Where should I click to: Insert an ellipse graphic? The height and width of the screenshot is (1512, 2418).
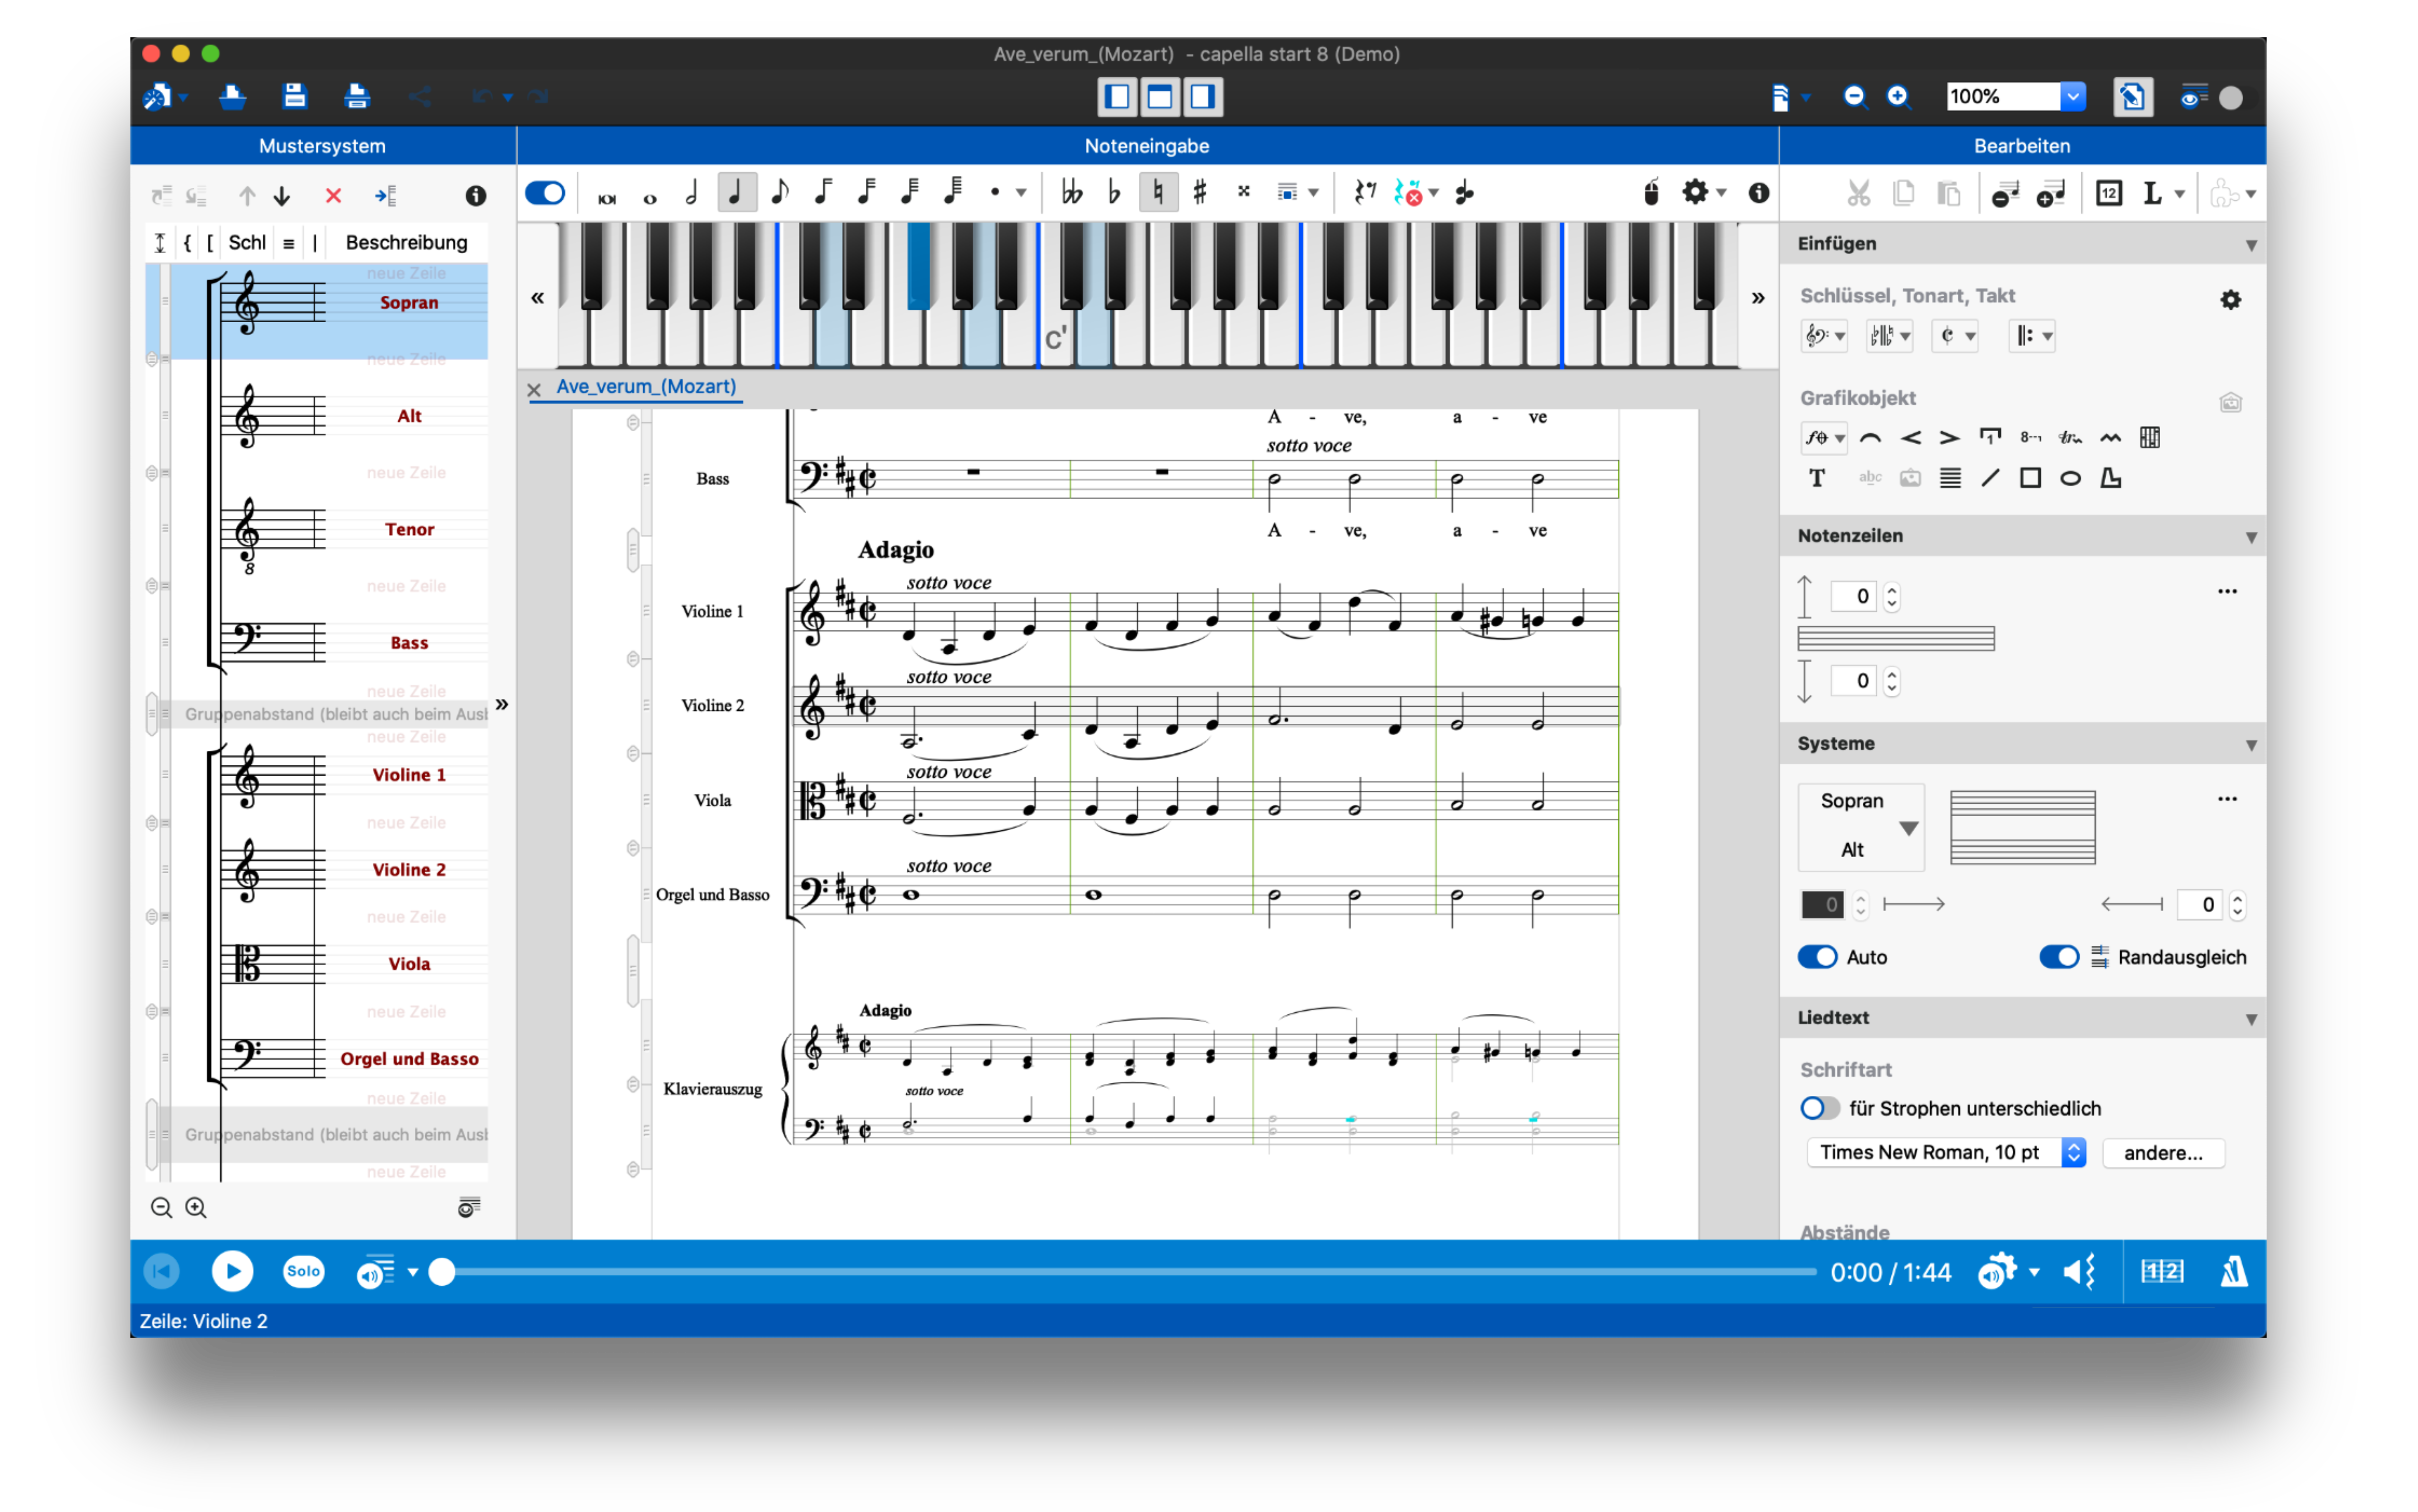pos(2070,478)
